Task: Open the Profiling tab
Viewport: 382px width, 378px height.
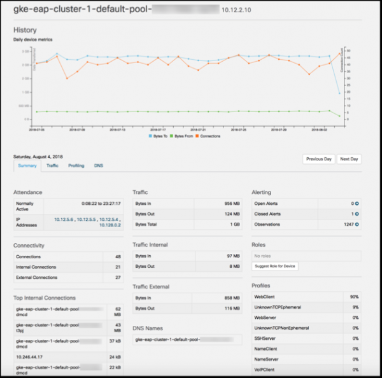Action: click(76, 165)
